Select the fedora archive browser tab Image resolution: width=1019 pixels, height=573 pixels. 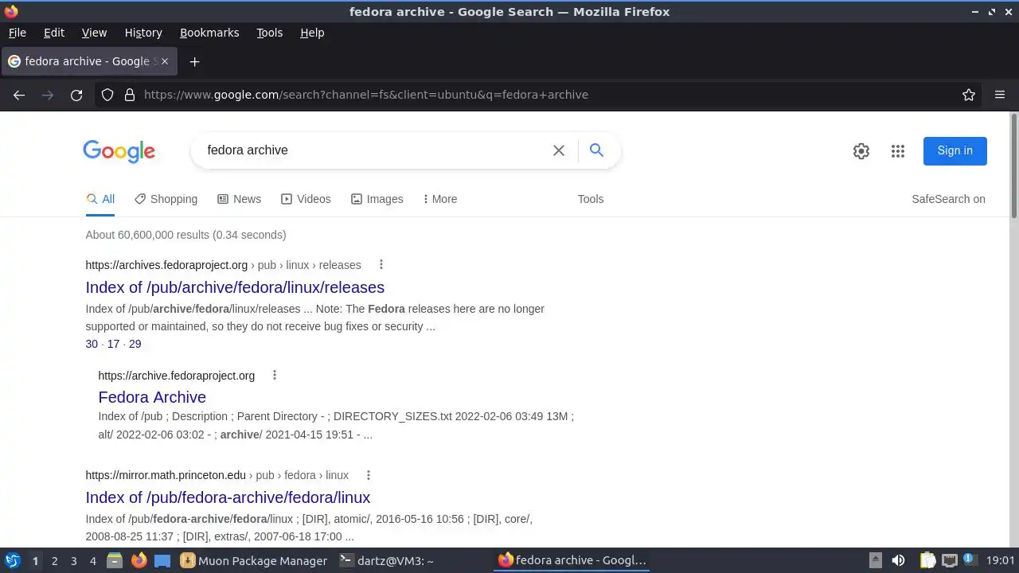tap(88, 61)
